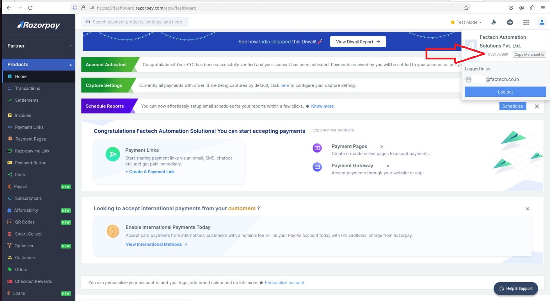Expand Payment Pages chevron
This screenshot has width=550, height=301.
[381, 146]
